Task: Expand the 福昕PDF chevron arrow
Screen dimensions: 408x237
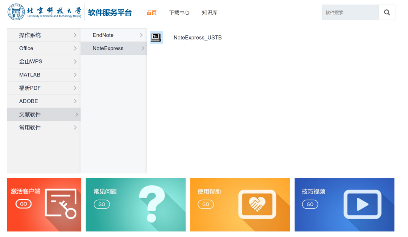Action: click(75, 88)
